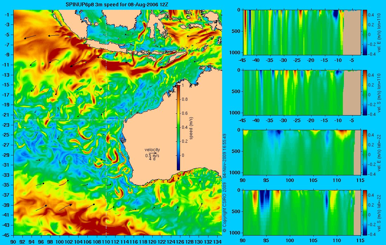Click the dashed lines crossing at 110E, 22S
The image size is (386, 245).
(106, 120)
